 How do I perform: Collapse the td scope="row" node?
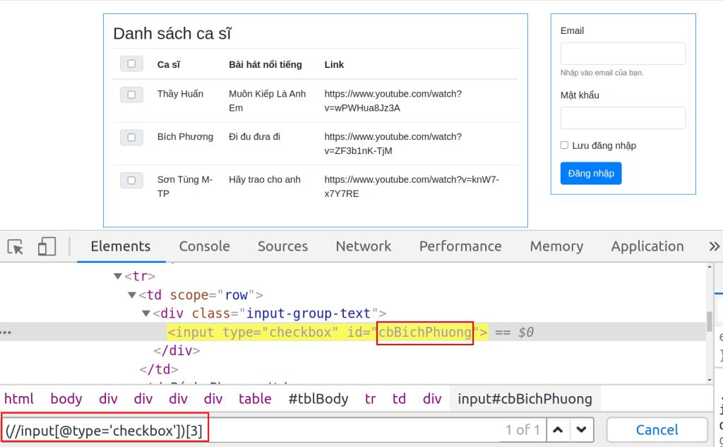(132, 294)
